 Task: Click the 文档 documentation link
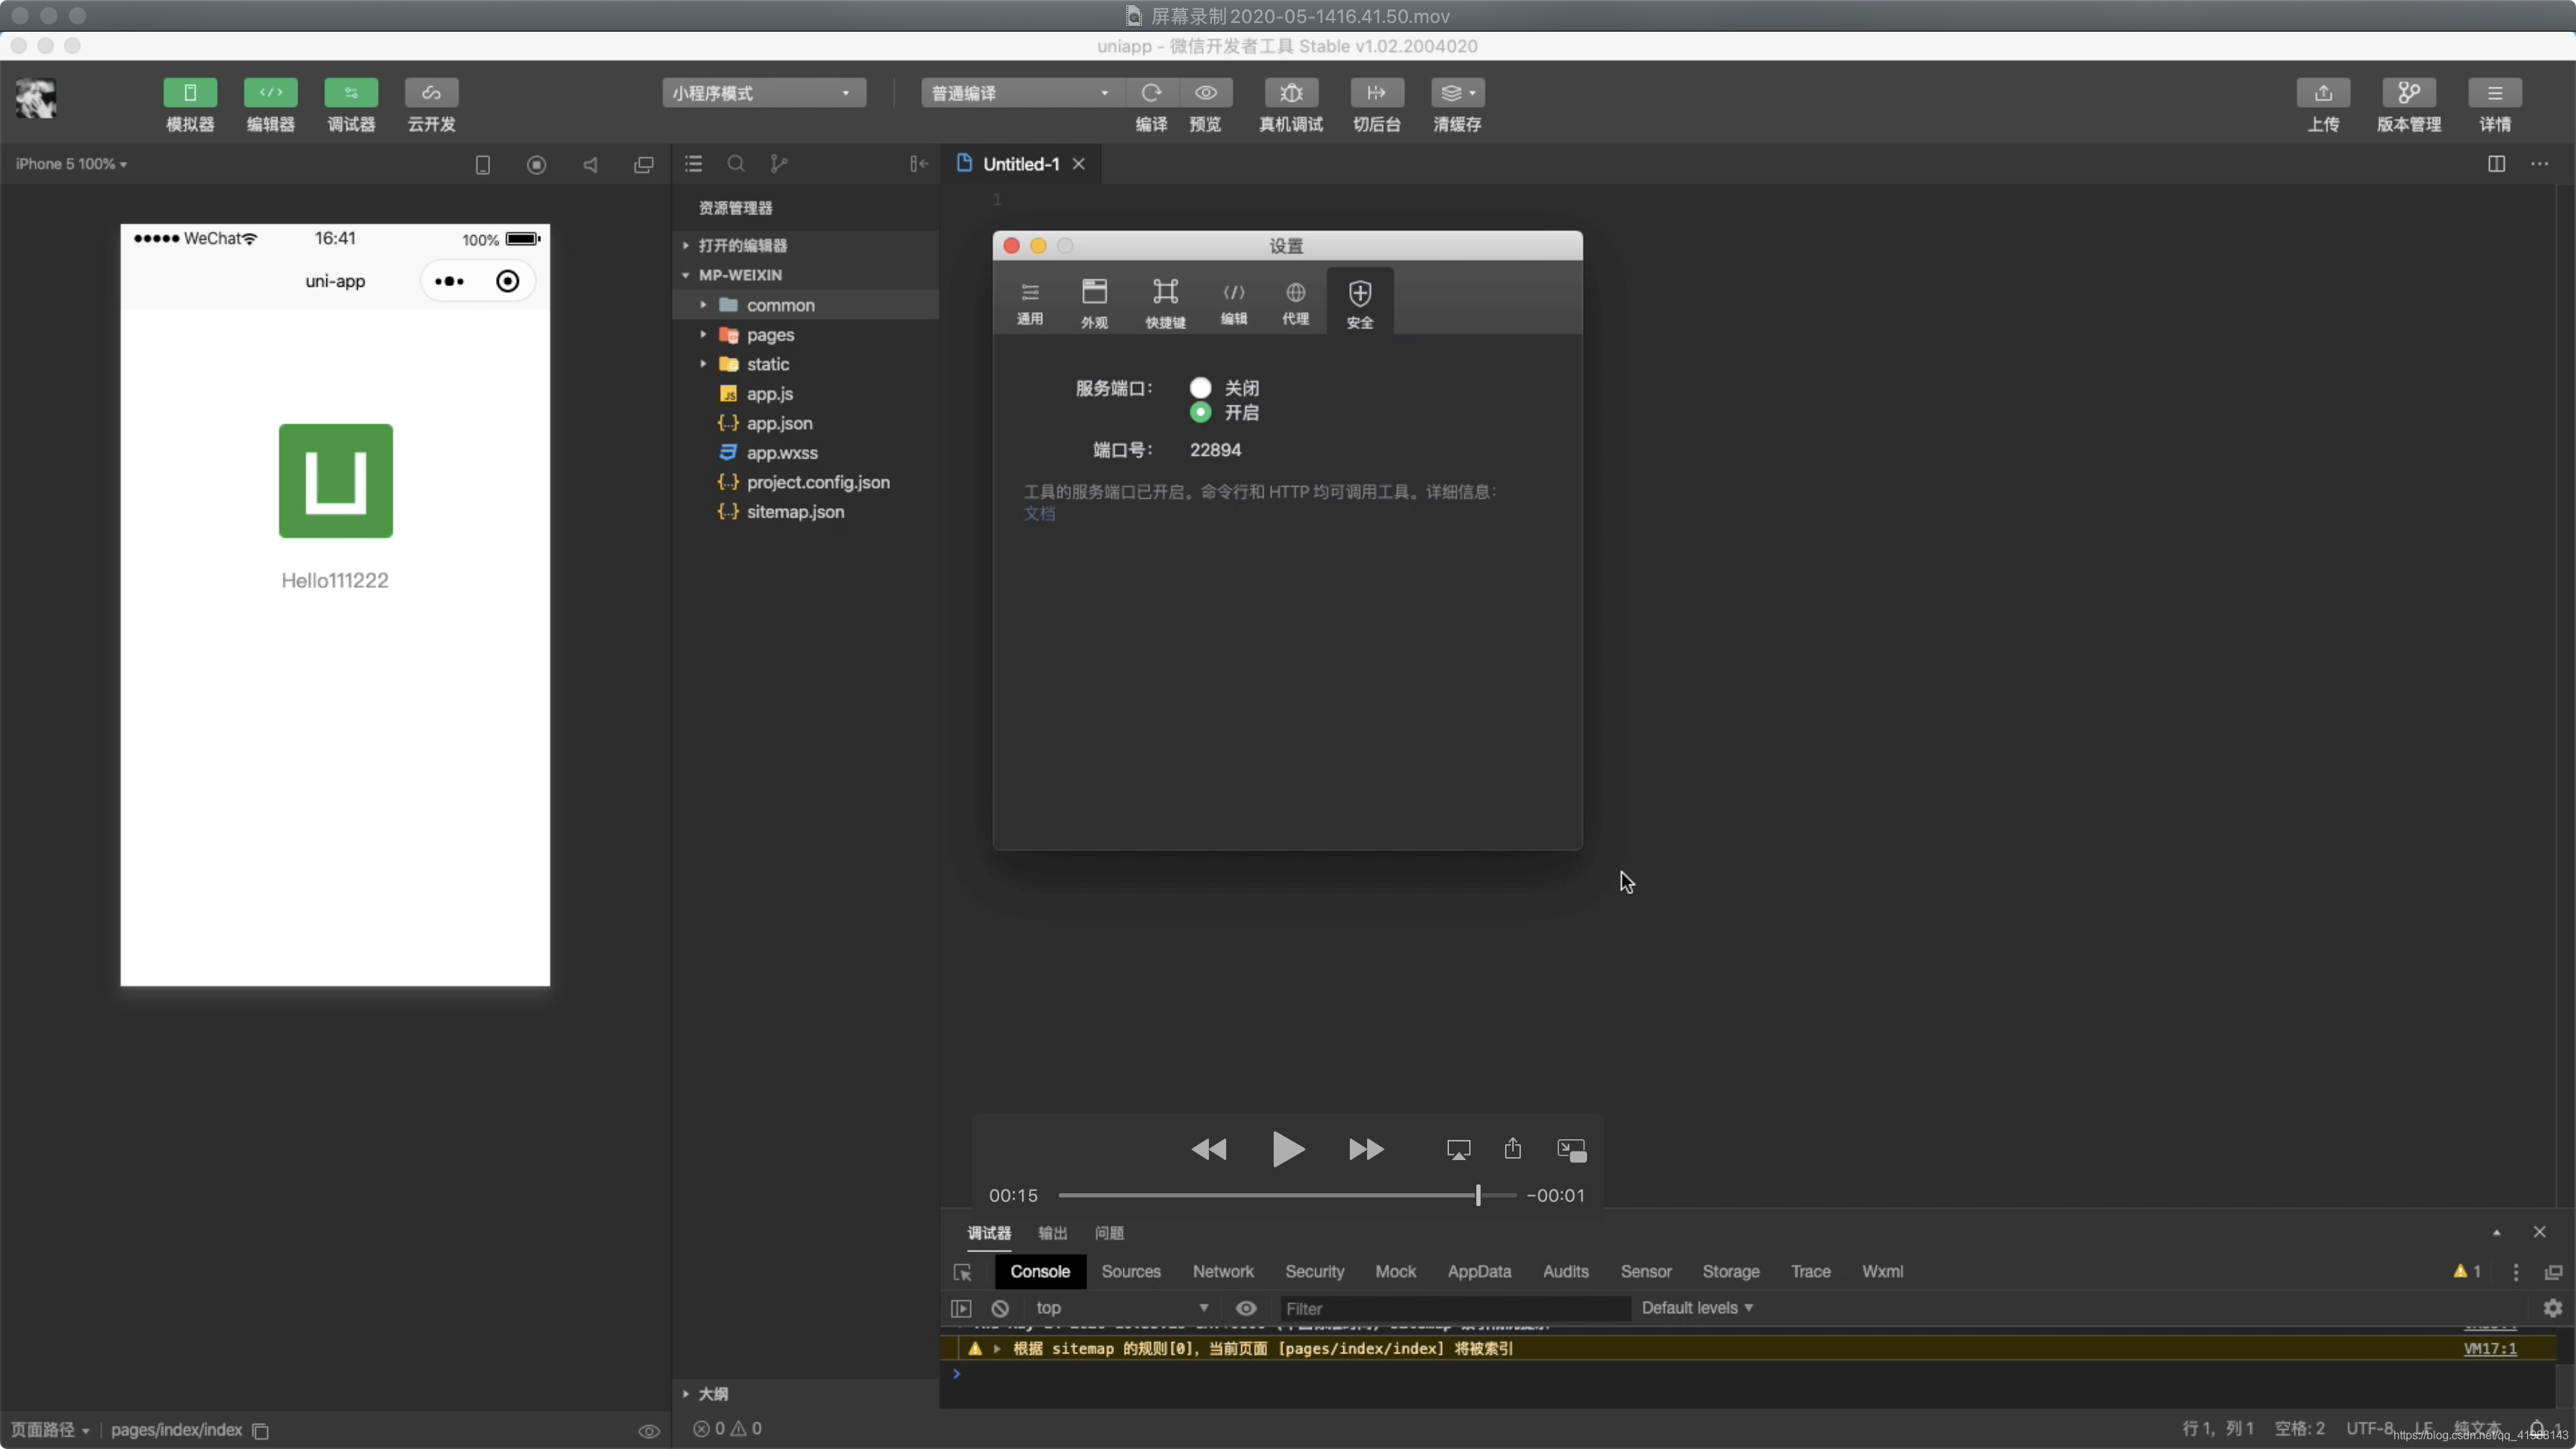pyautogui.click(x=1039, y=514)
